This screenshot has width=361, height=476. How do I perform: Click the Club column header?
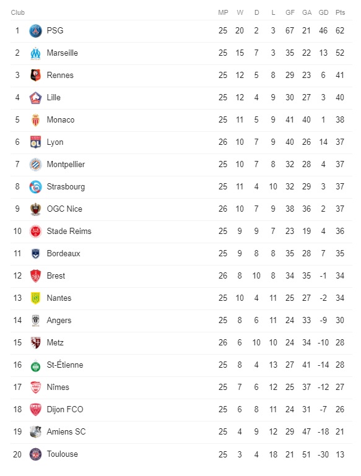click(x=17, y=12)
